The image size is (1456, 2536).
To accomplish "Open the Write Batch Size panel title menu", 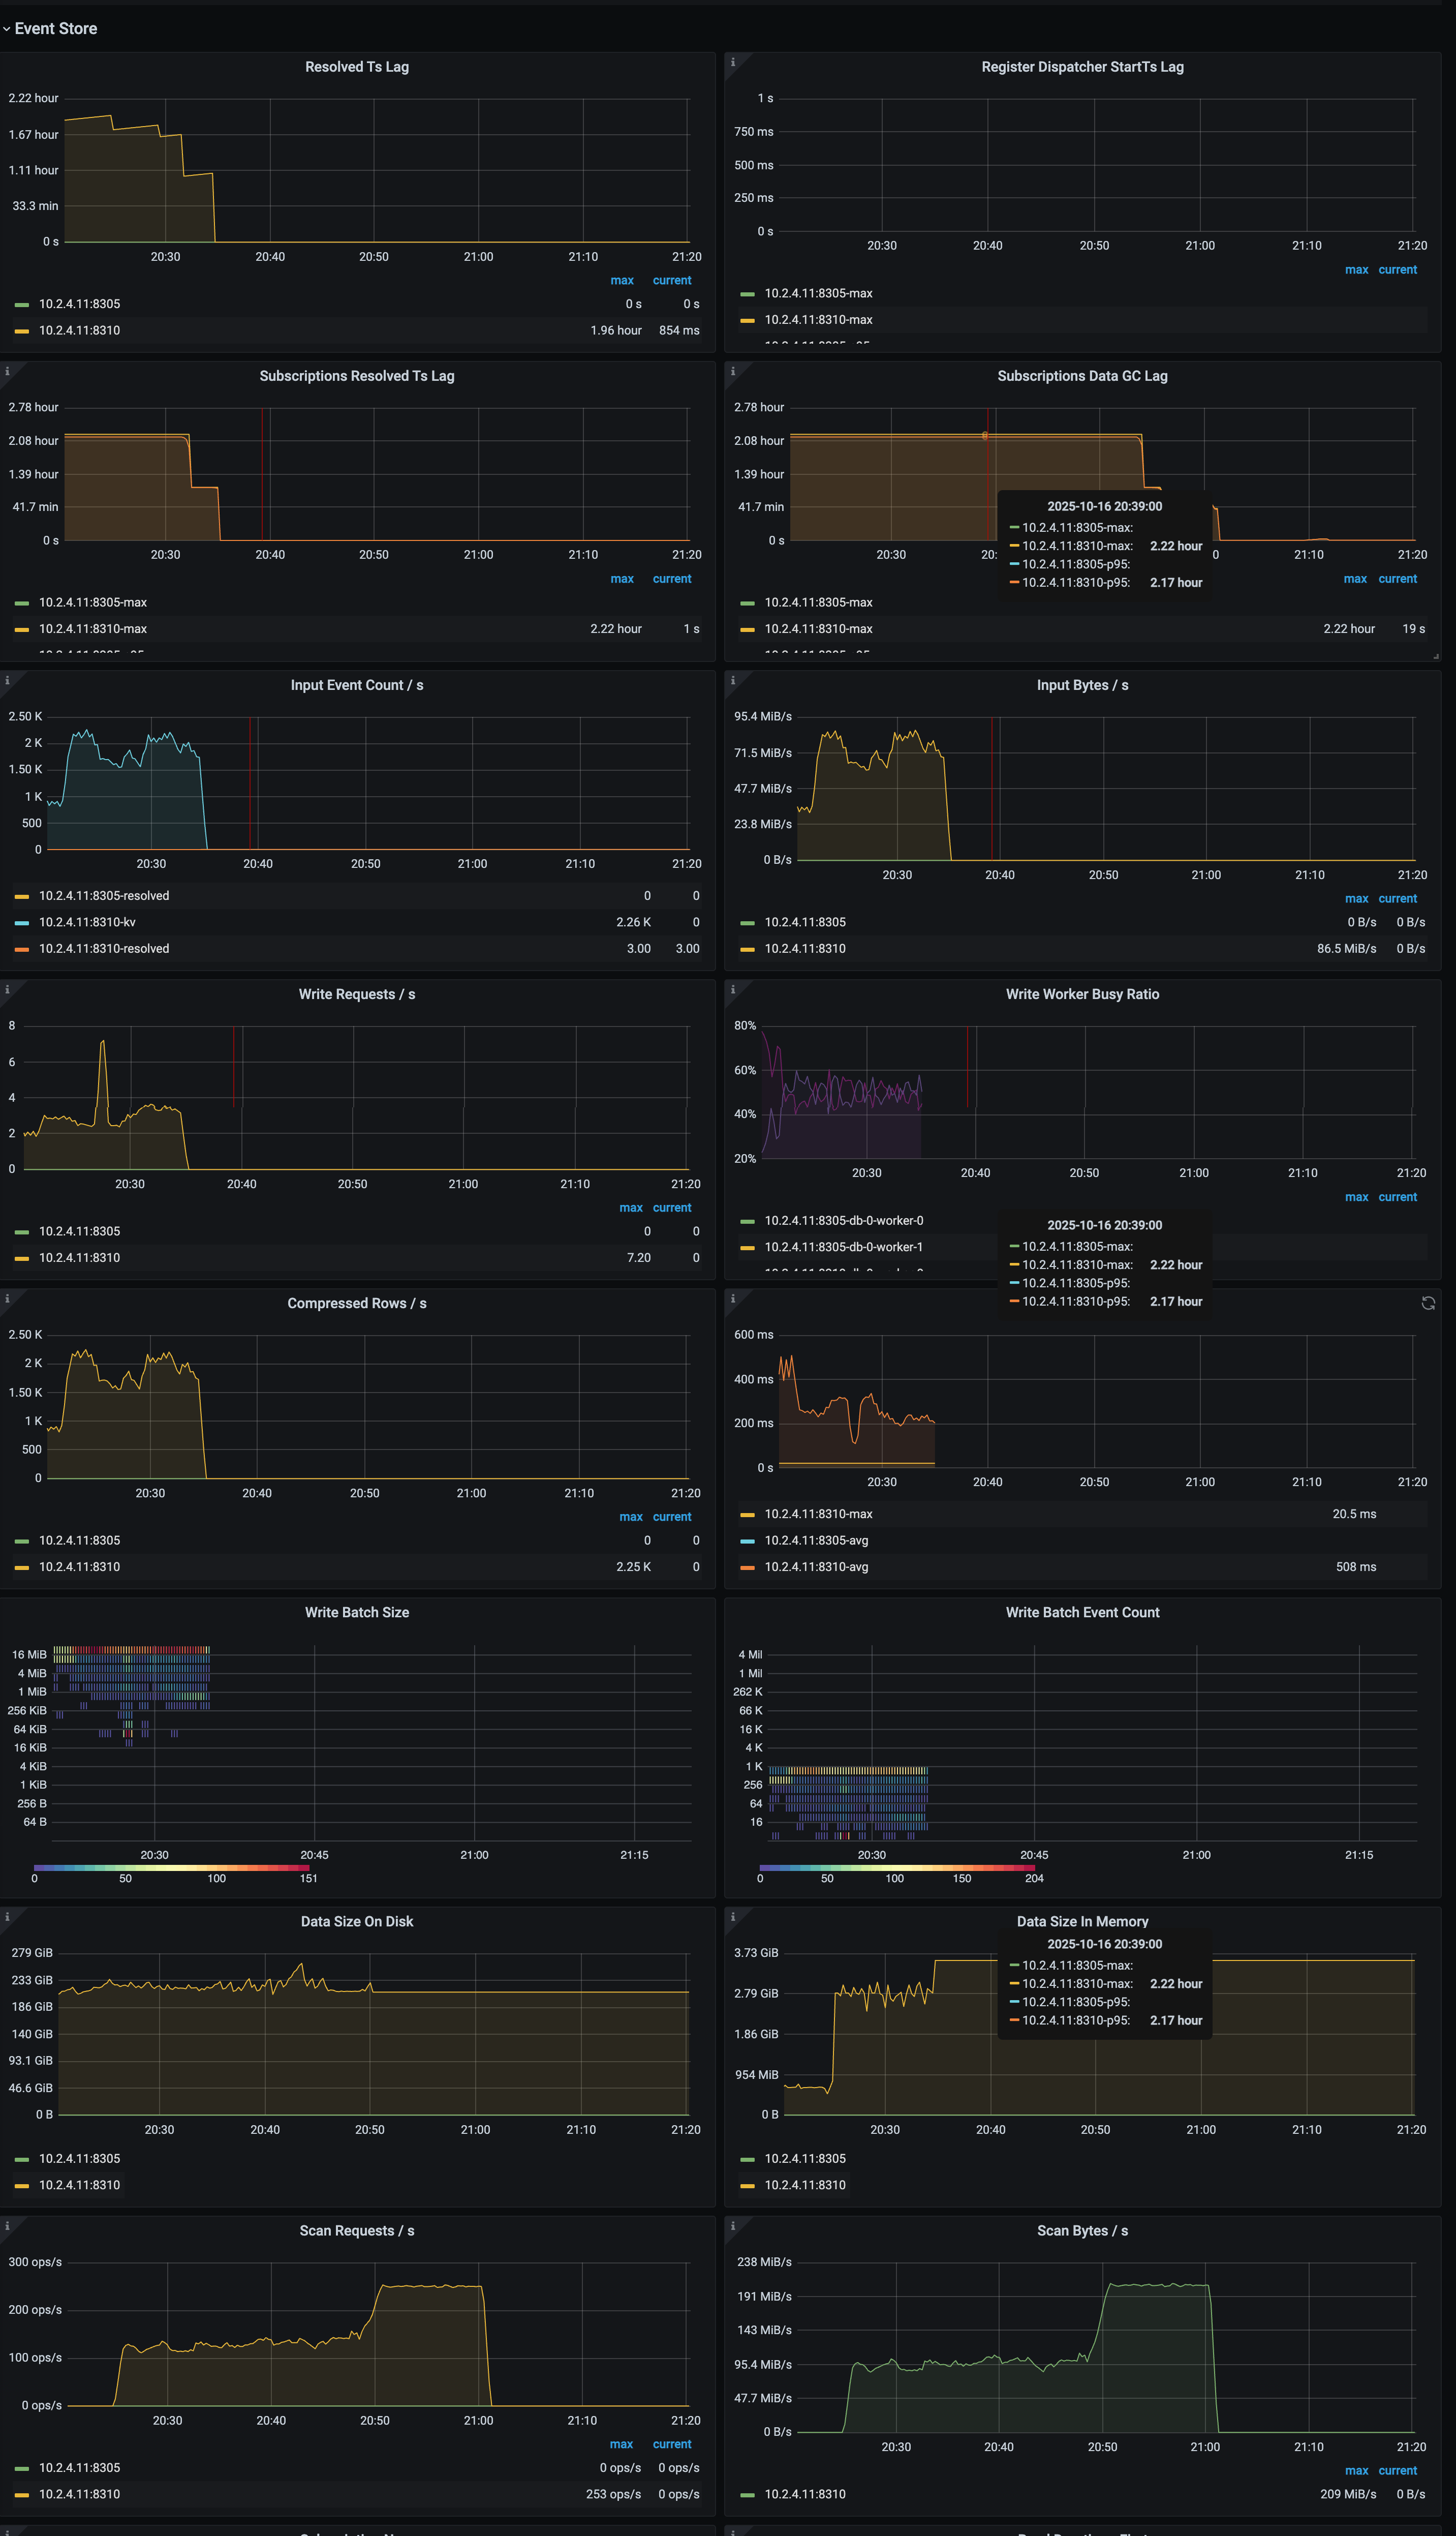I will pyautogui.click(x=357, y=1612).
